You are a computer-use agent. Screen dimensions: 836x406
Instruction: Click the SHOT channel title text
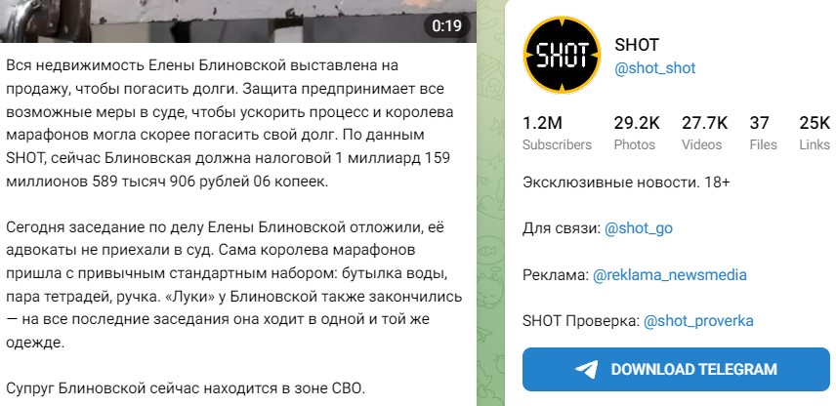tap(637, 45)
